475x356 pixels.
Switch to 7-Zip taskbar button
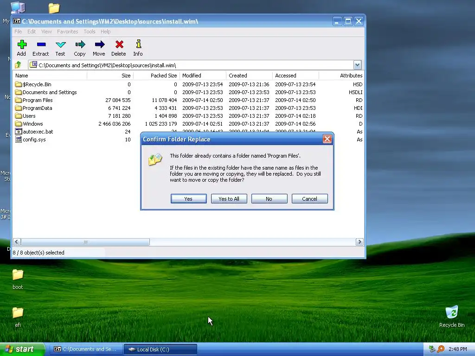[86, 350]
